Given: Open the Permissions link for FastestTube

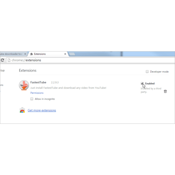Looking at the screenshot, I should pyautogui.click(x=37, y=93).
